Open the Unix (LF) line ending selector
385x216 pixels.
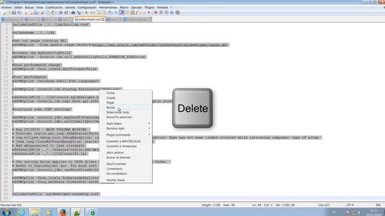pos(324,205)
